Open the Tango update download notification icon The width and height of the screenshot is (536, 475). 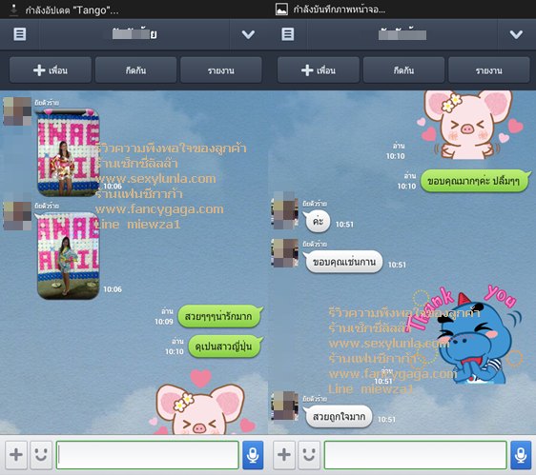click(13, 10)
